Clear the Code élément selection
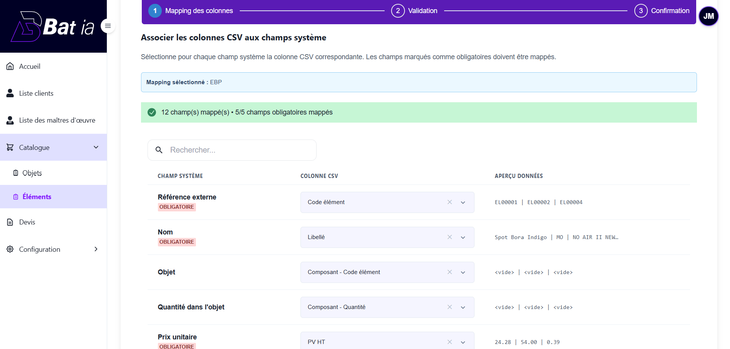The image size is (730, 349). point(450,202)
